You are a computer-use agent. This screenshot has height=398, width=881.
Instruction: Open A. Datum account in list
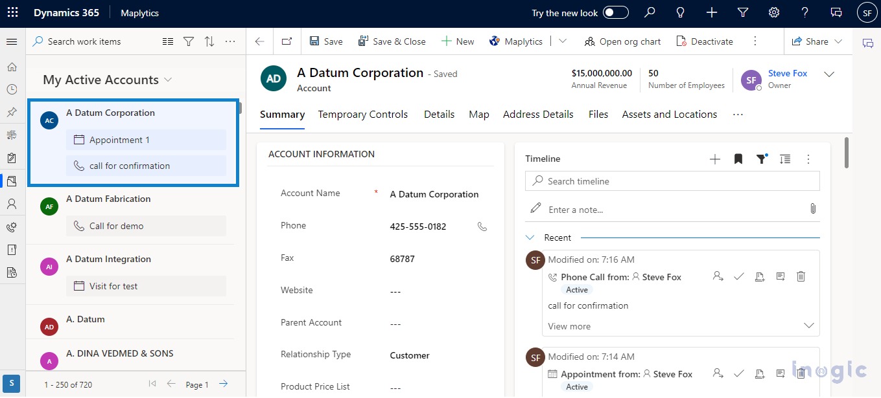pos(86,319)
